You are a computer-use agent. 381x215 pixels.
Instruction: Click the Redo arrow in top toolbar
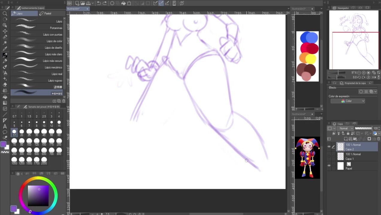point(105,3)
